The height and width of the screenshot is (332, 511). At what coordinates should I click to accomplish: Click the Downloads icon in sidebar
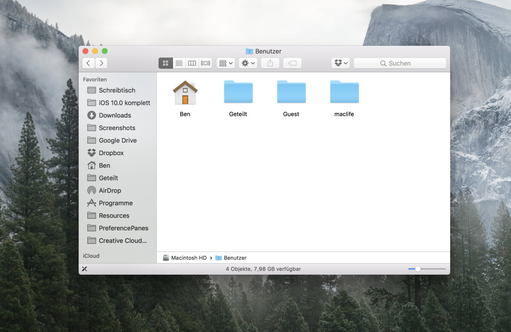pos(112,115)
